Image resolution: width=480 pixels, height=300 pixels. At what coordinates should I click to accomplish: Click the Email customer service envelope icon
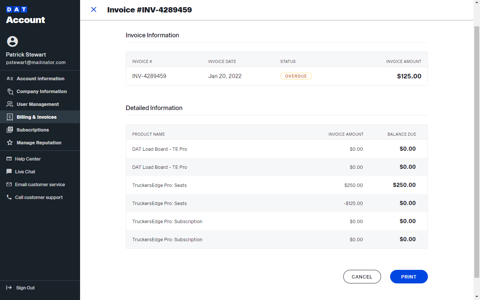click(x=9, y=184)
